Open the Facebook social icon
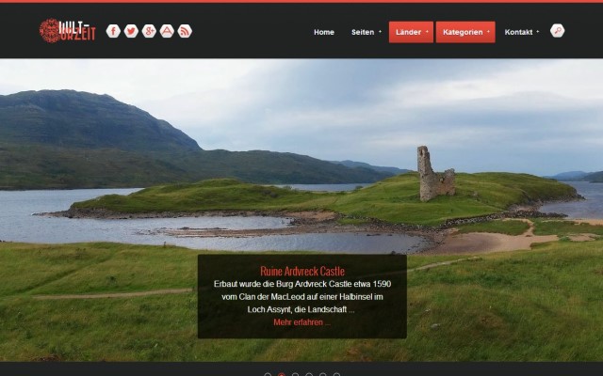The width and height of the screenshot is (603, 376). 113,31
